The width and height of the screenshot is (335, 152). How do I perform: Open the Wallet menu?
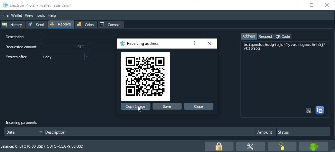click(17, 15)
